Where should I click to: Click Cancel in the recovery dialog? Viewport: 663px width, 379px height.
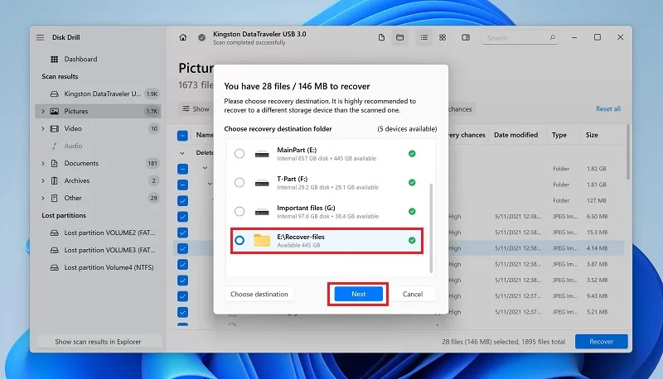(x=412, y=294)
